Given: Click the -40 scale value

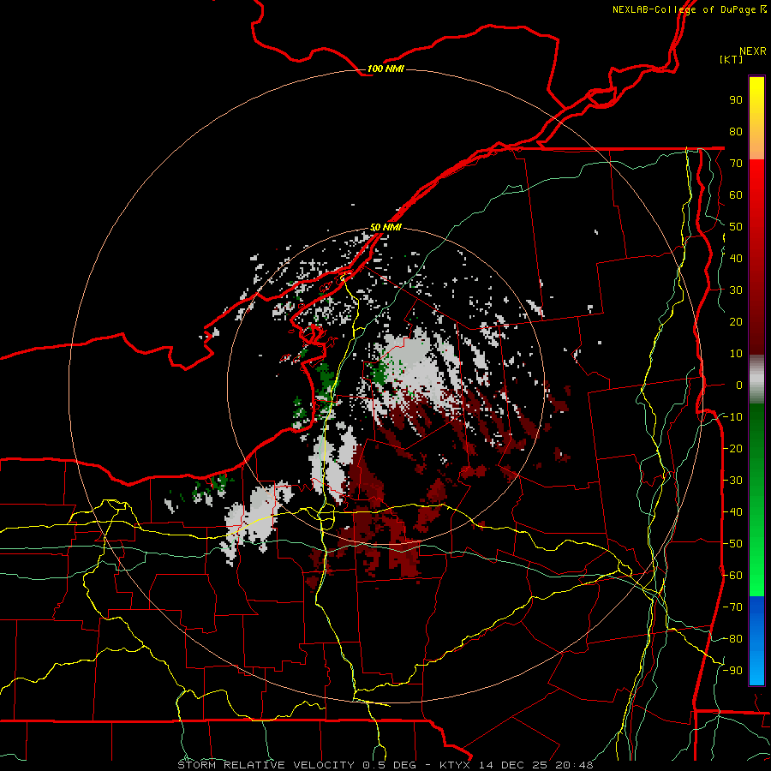Looking at the screenshot, I should pos(732,512).
